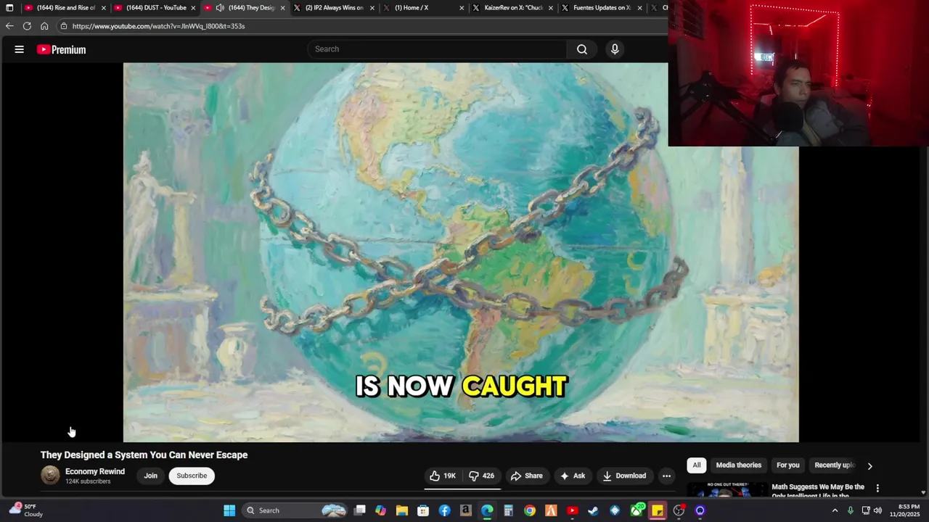Open Steam from taskbar
The image size is (929, 522).
tap(594, 510)
